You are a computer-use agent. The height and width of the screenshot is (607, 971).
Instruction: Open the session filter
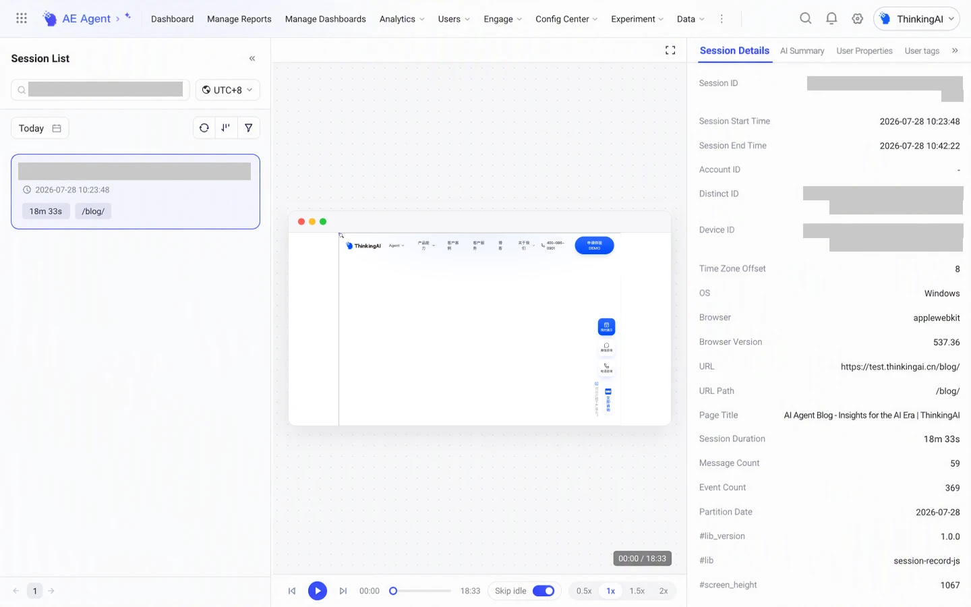pos(249,127)
